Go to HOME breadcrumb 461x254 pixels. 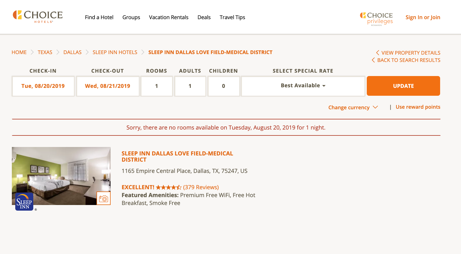pos(19,52)
